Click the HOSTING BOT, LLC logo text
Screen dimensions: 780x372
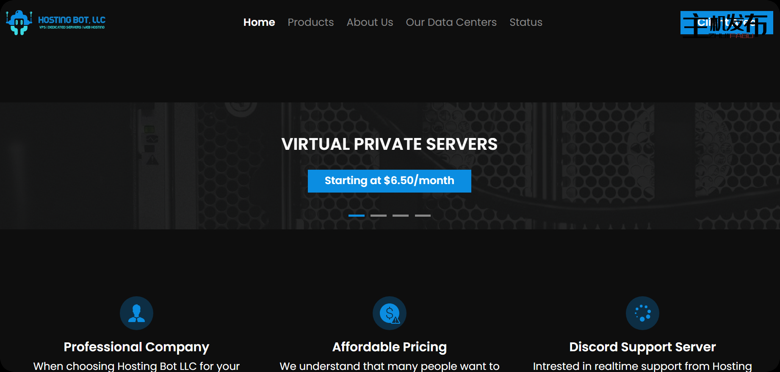click(x=72, y=22)
